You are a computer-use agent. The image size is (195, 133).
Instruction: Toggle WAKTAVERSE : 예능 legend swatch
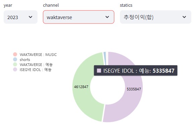15,65
